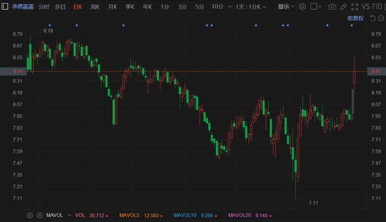The height and width of the screenshot is (222, 386).
Task: Open chart settings gear in top toolbar
Action: coord(302,7)
